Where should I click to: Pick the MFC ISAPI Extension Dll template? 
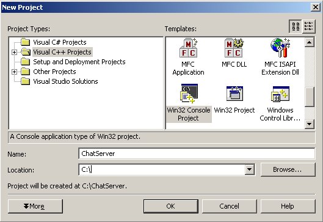pos(280,57)
